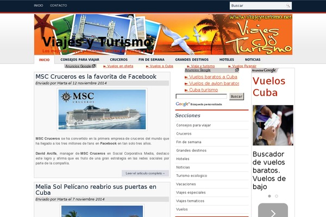
Task: Open Noticias in the Secciones list
Action: 183,168
